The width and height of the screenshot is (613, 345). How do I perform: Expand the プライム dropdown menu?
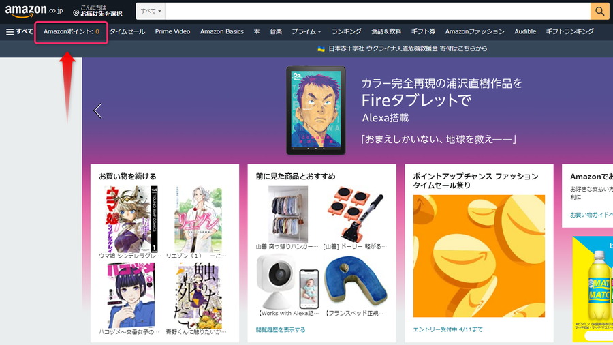(306, 31)
